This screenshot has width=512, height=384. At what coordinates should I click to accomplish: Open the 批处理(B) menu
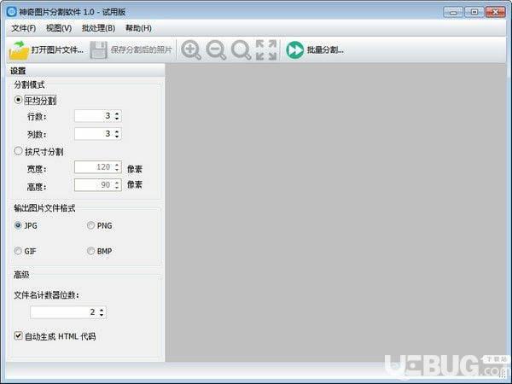click(x=98, y=28)
